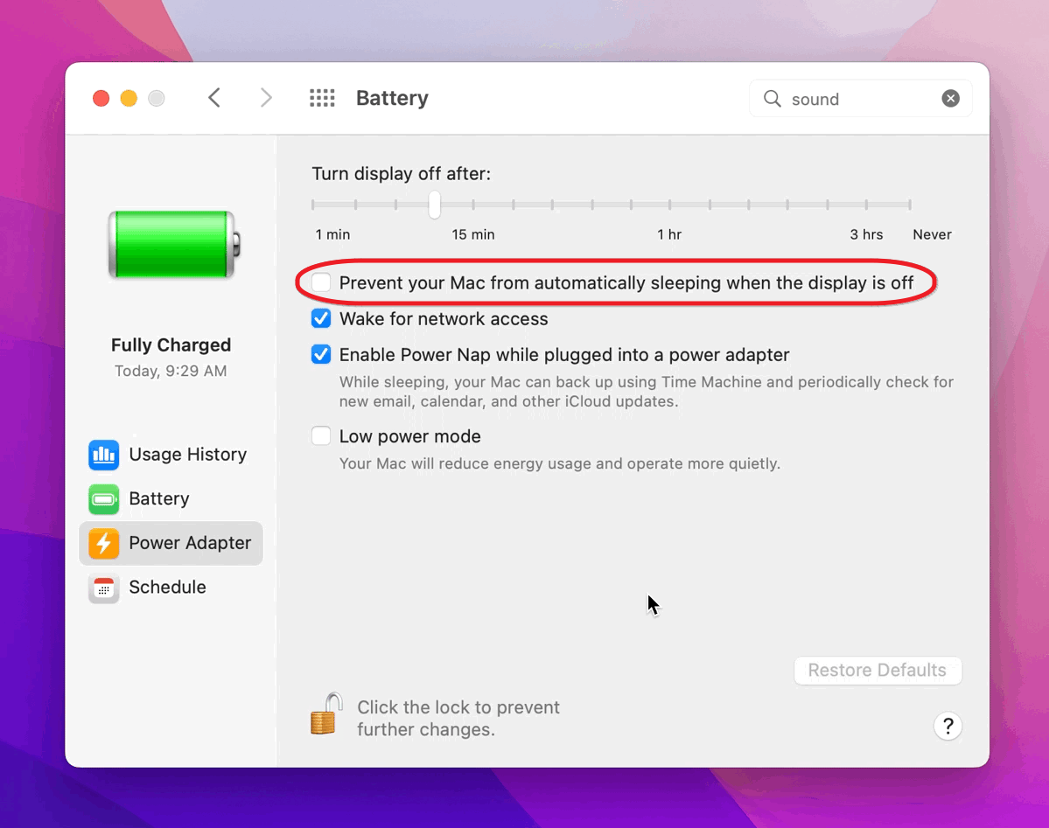The image size is (1049, 828).
Task: Click the lock to prevent further changes
Action: 325,713
